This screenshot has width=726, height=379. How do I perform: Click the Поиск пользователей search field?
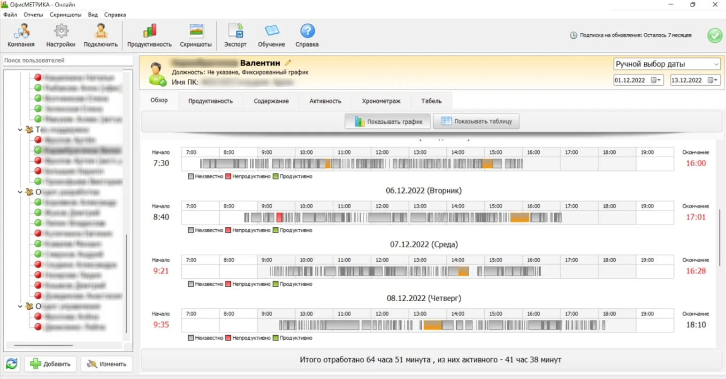(x=68, y=60)
